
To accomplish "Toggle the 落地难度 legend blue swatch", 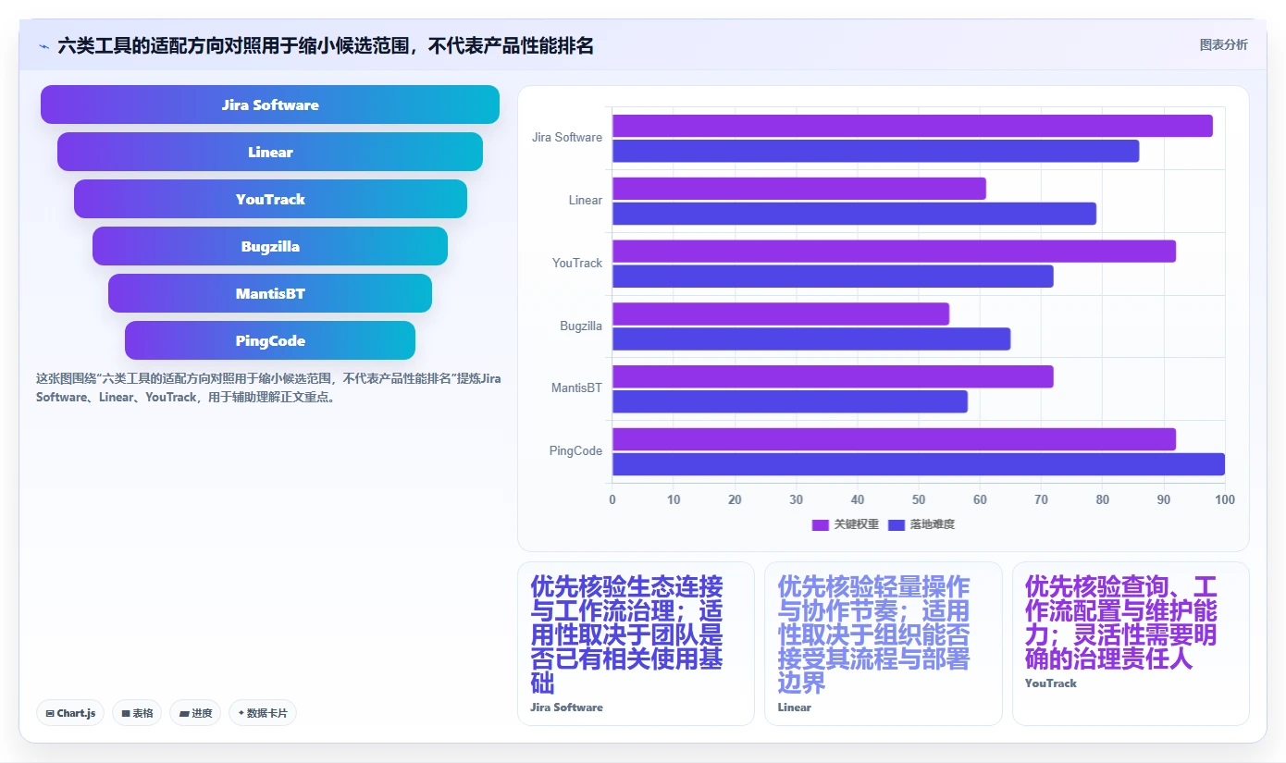I will [896, 524].
